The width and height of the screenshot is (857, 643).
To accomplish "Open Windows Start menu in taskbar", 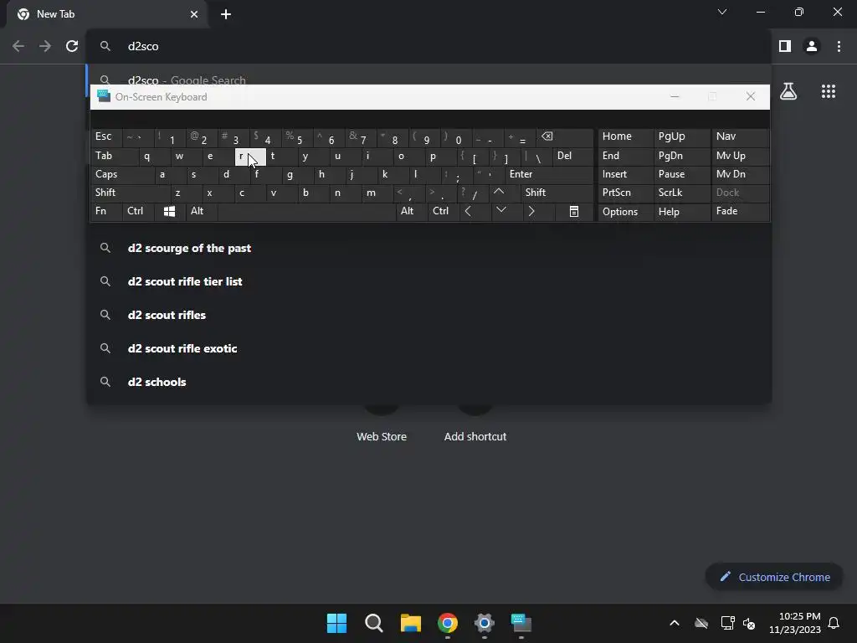I will 336,623.
